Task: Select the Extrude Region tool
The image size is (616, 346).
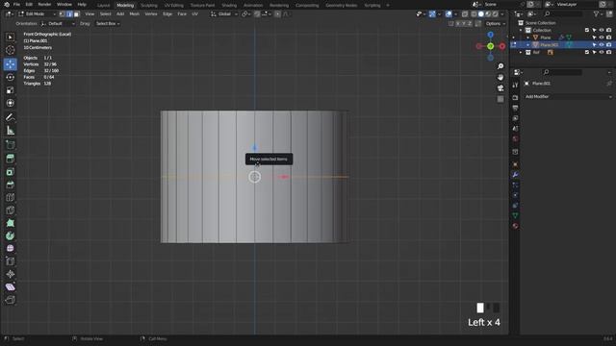Action: (11, 159)
